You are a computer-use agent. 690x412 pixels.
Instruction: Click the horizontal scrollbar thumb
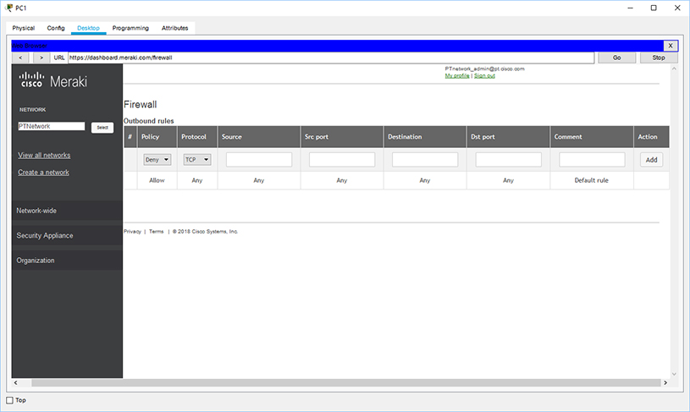(x=346, y=382)
